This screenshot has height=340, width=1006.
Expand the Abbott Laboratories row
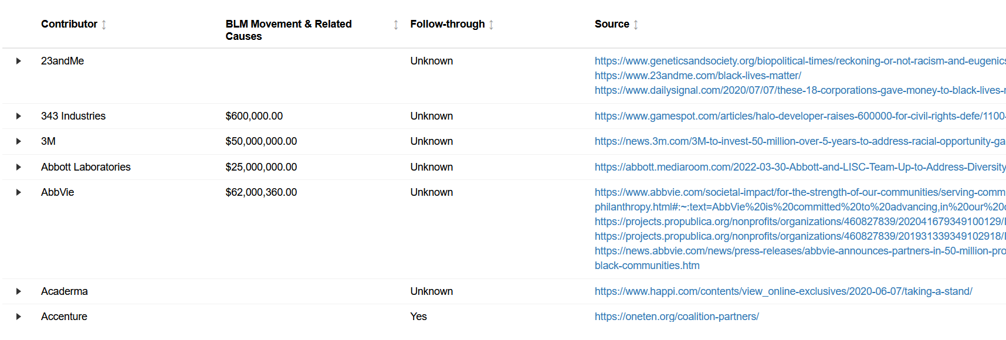[x=19, y=167]
